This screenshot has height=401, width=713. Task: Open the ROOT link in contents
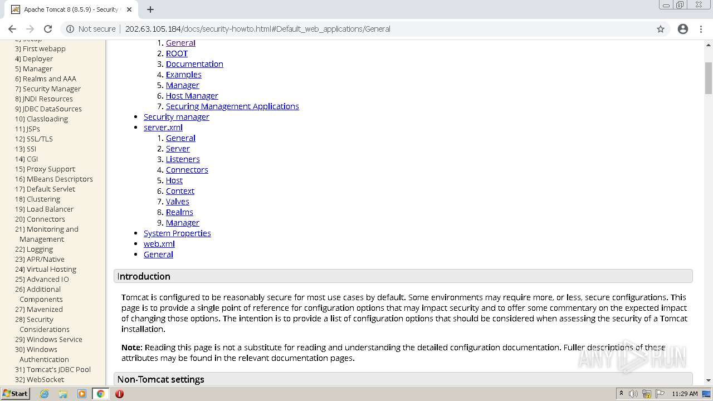[177, 53]
